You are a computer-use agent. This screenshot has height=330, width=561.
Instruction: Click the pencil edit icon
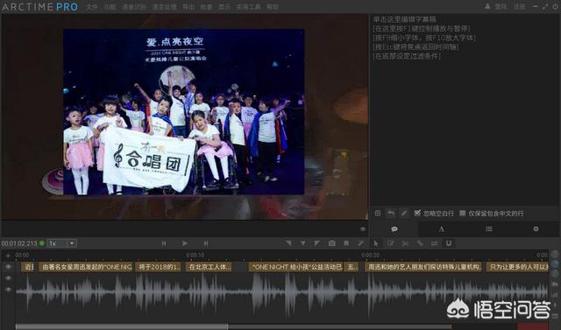(403, 214)
